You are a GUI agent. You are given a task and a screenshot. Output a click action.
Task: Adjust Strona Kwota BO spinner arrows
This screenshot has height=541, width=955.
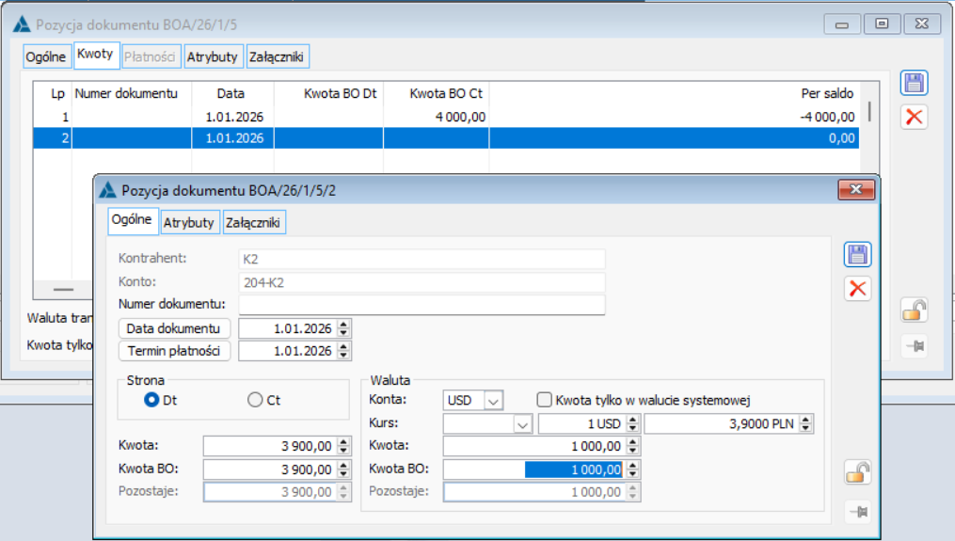pos(344,469)
